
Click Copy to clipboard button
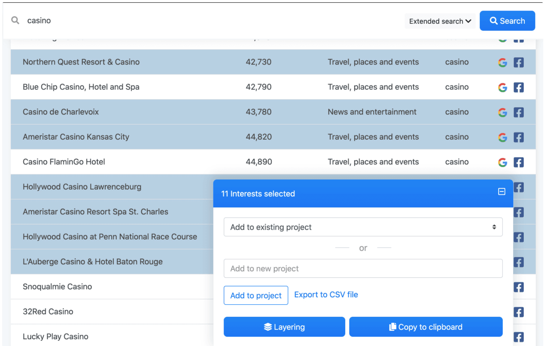pos(426,327)
